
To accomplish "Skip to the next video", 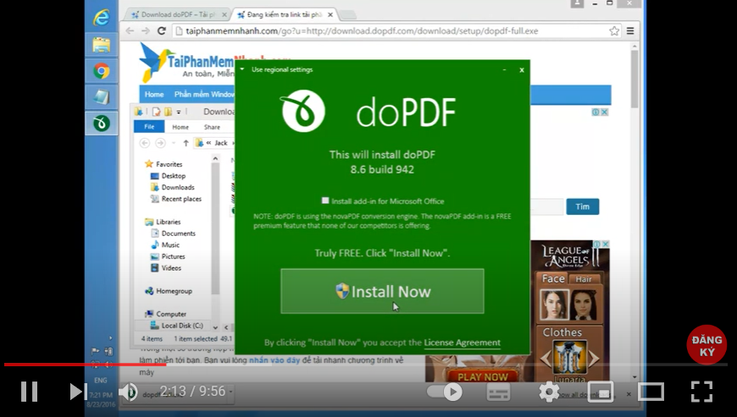I will [78, 391].
